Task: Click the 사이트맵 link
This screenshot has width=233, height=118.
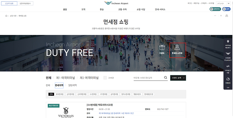Action: [211, 3]
